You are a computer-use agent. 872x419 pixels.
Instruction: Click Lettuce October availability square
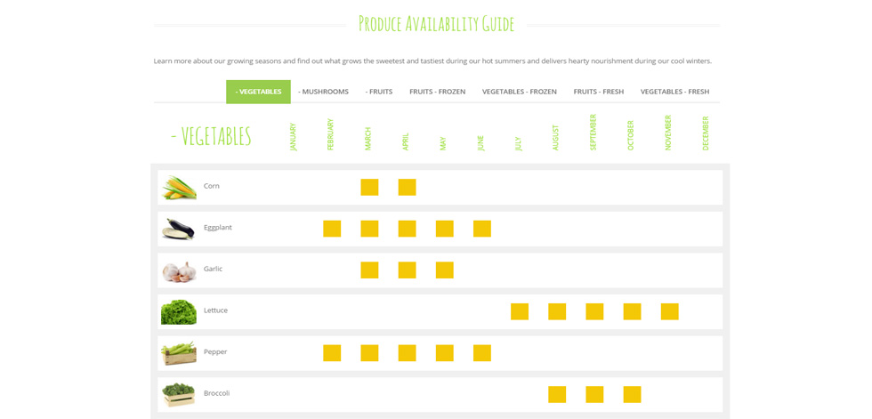pos(633,311)
